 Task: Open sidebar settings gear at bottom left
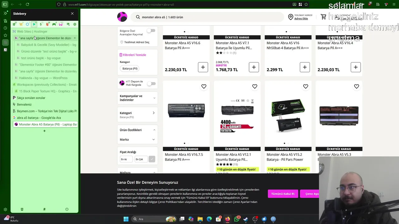5,209
